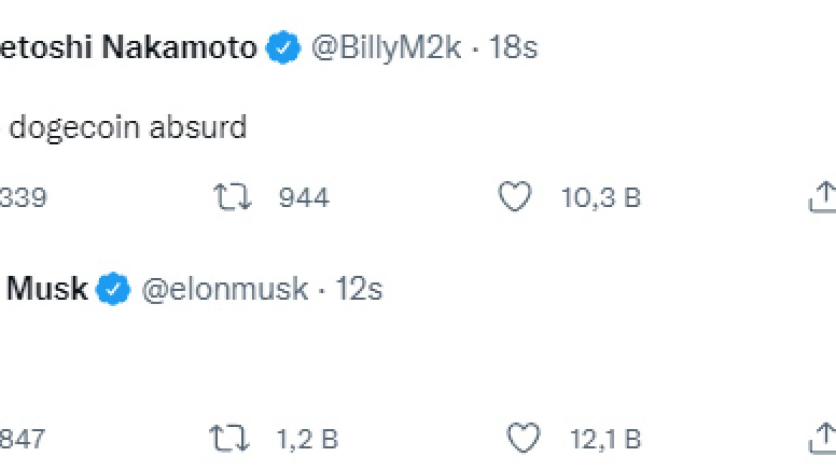Open the Musk display name profile
836x470 pixels.
click(46, 289)
